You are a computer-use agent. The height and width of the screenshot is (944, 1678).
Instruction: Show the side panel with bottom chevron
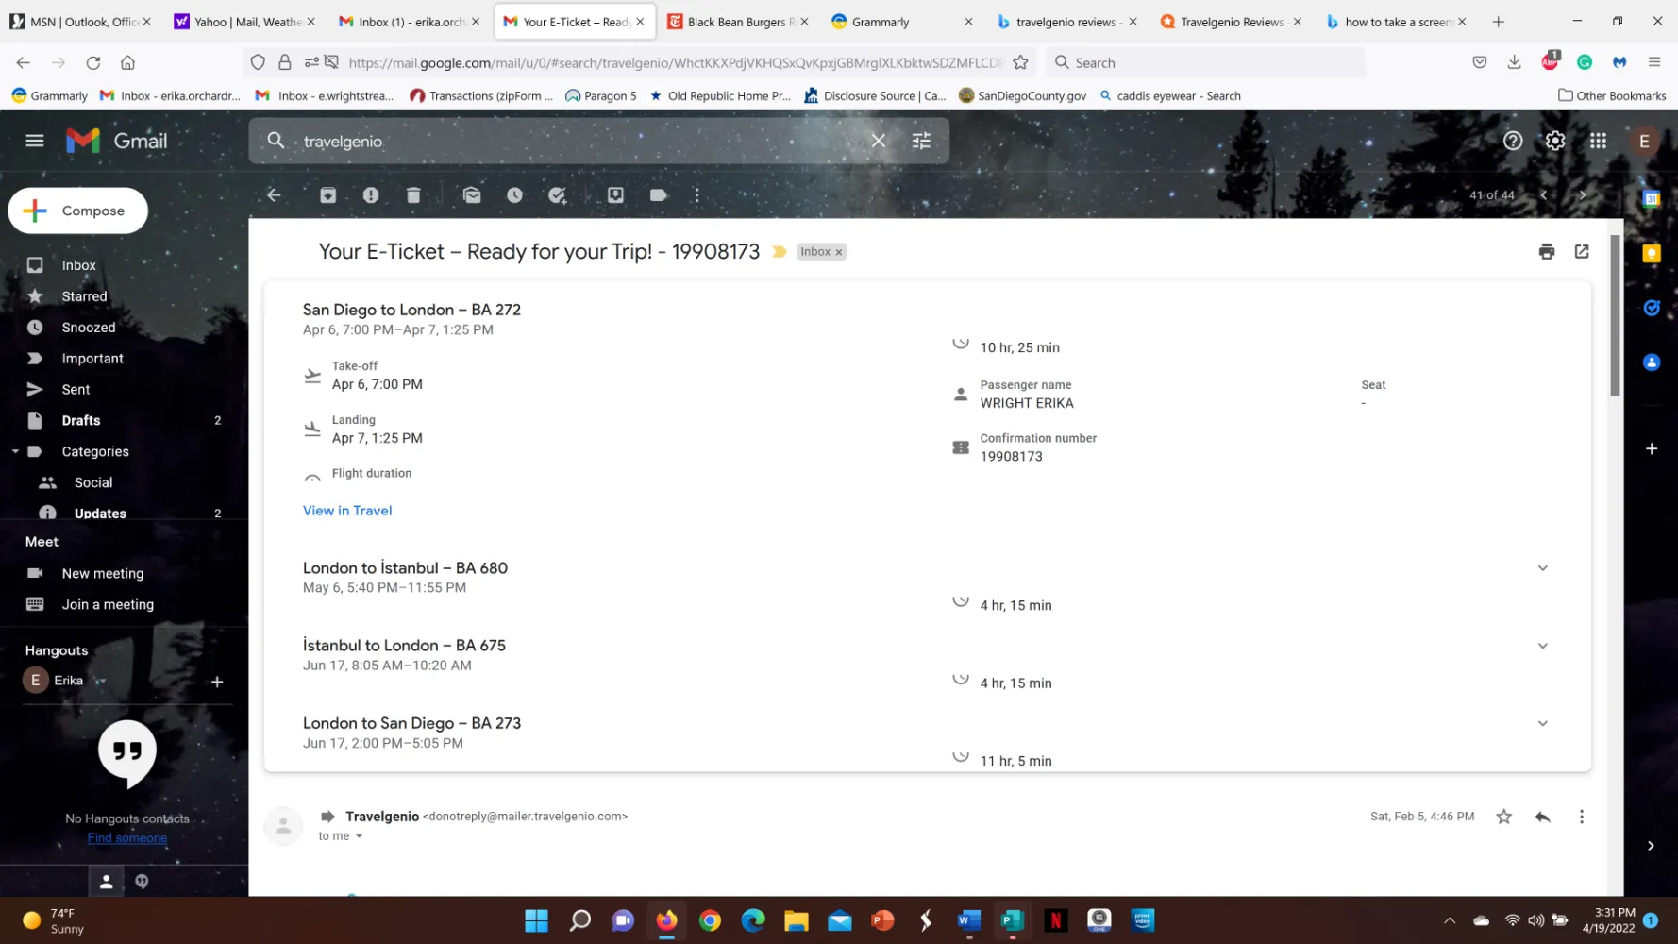point(1650,846)
